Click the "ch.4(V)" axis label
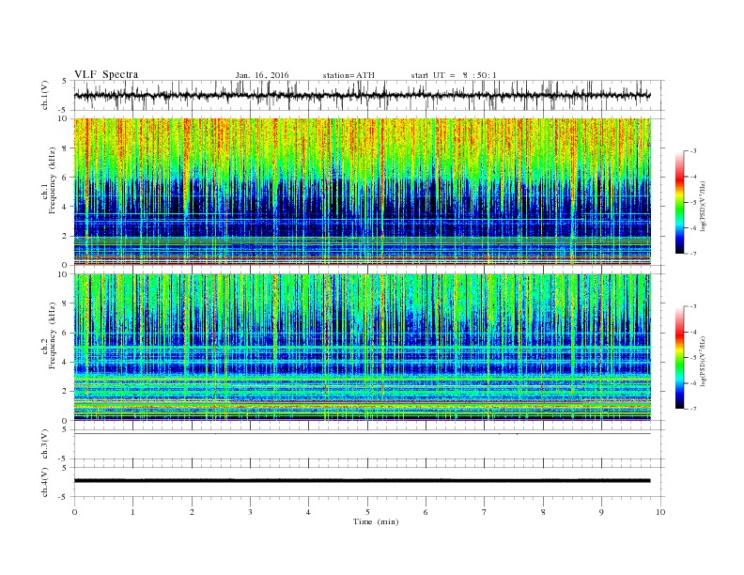Image resolution: width=744 pixels, height=575 pixels. (45, 482)
